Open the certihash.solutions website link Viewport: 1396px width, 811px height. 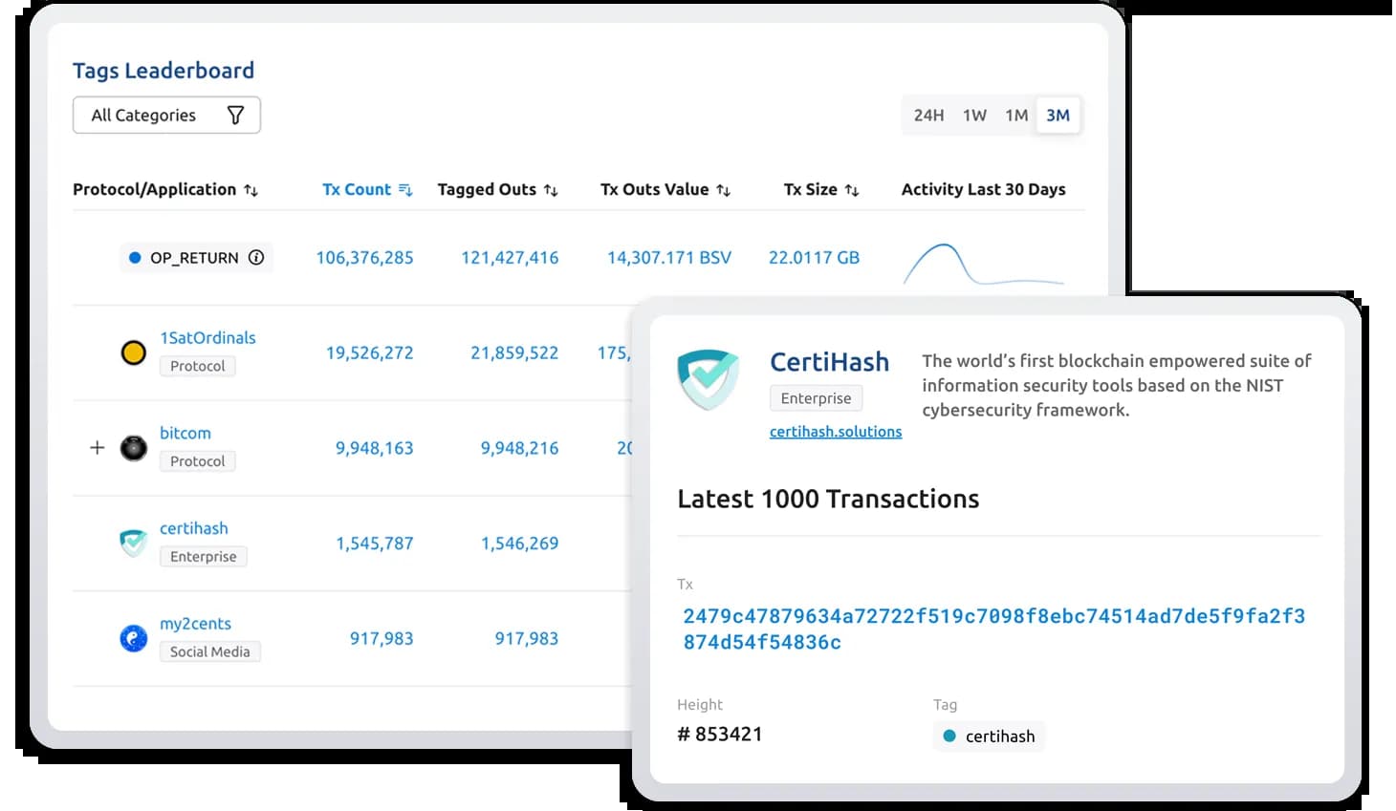[836, 432]
